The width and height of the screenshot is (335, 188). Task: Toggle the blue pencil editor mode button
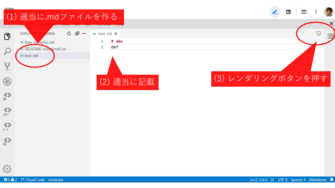pyautogui.click(x=275, y=12)
